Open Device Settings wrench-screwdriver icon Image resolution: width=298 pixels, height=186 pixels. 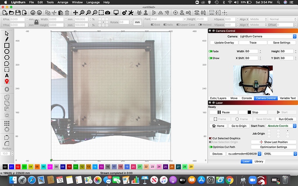131,13
